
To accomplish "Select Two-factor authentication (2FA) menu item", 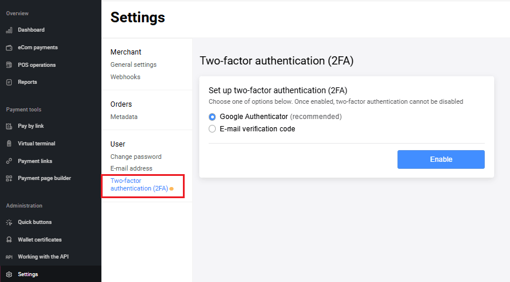I will [x=138, y=185].
